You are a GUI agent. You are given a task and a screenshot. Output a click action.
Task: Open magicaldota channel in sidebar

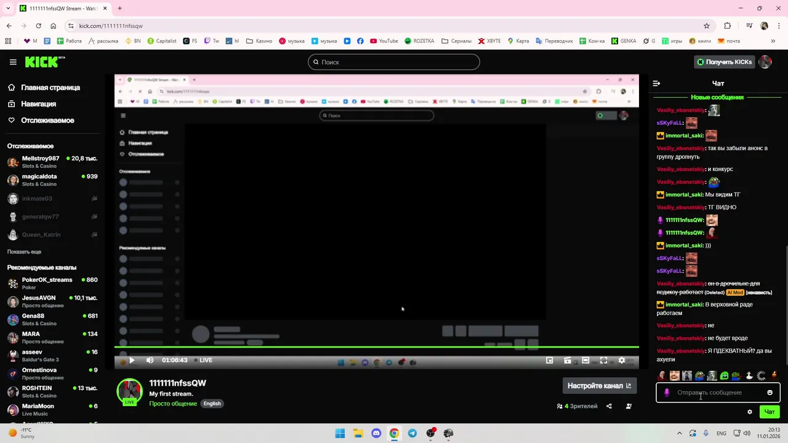click(x=52, y=180)
